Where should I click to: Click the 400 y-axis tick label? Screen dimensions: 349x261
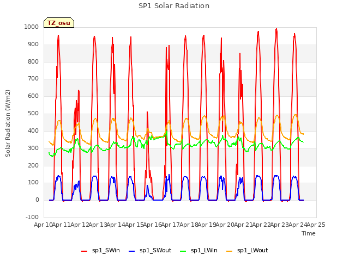click(33, 130)
